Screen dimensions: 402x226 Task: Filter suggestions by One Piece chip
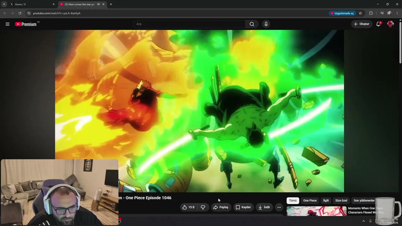(x=310, y=201)
